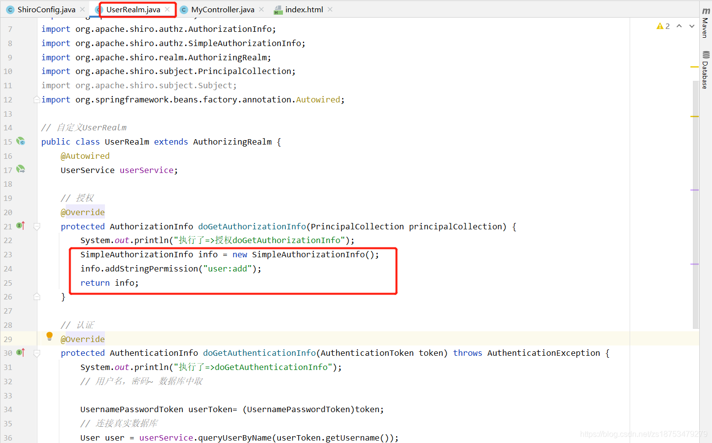Click the class name UserRealm in line 15
The image size is (712, 443).
[x=127, y=142]
